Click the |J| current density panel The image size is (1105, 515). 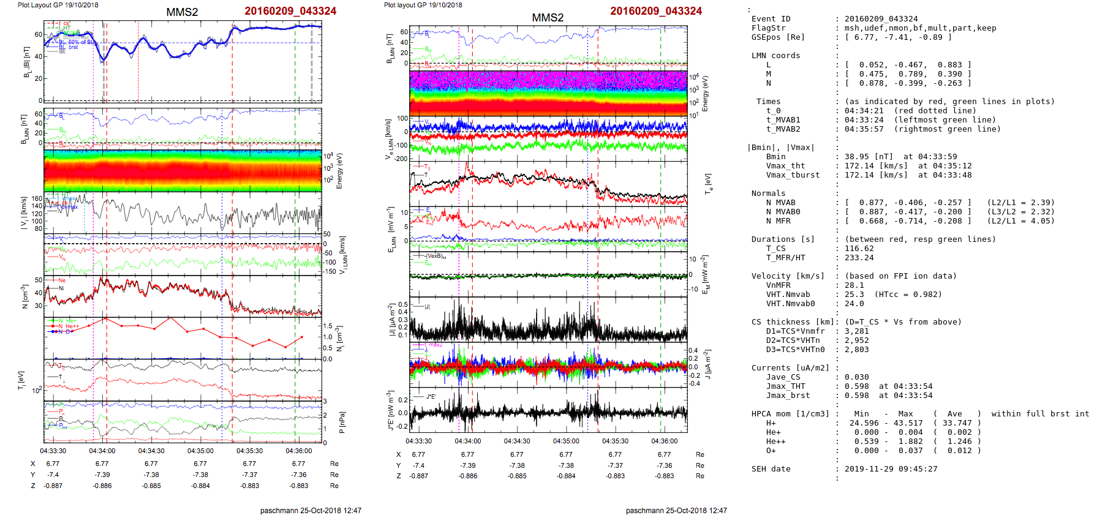[548, 320]
